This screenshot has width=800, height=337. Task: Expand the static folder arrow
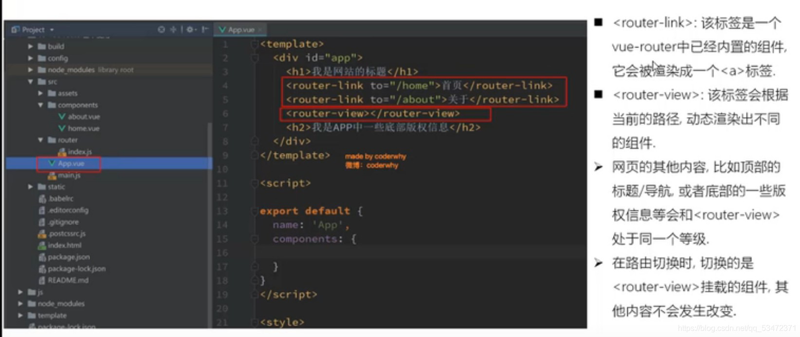(x=30, y=187)
